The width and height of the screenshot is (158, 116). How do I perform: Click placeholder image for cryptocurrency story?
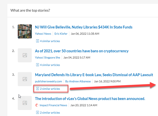(x=25, y=55)
